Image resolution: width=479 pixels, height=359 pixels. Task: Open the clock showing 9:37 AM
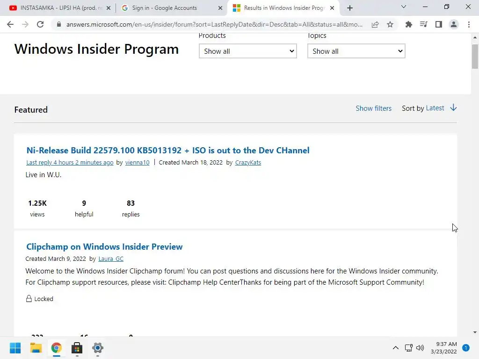click(x=443, y=348)
